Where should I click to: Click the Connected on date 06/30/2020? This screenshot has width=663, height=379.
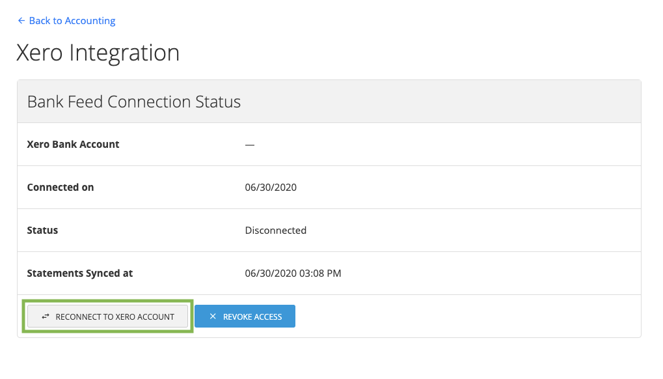coord(271,188)
